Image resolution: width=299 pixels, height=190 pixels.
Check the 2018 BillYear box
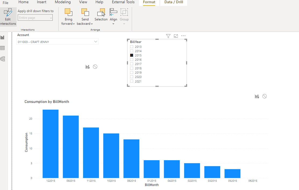point(131,68)
